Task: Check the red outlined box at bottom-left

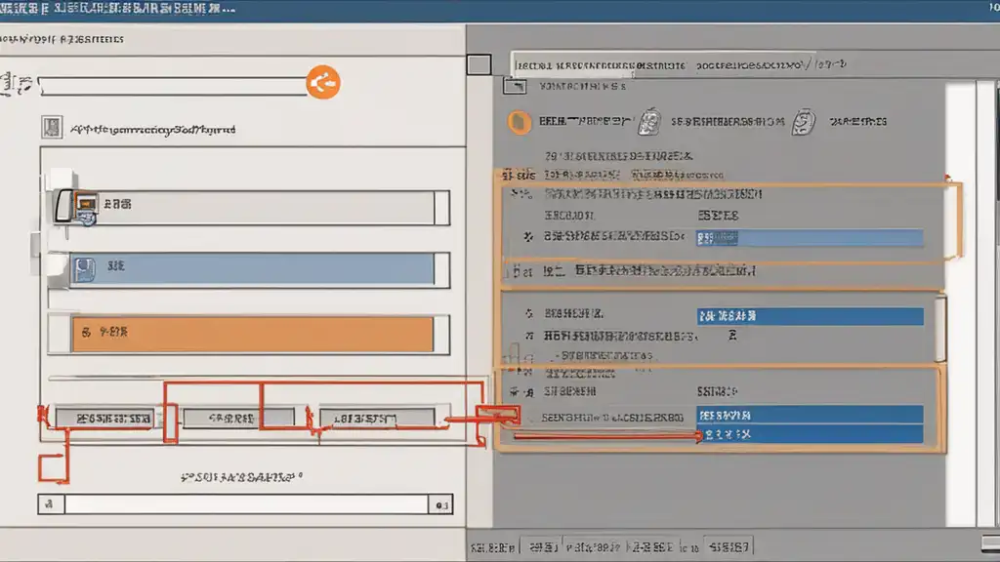Action: tap(53, 468)
